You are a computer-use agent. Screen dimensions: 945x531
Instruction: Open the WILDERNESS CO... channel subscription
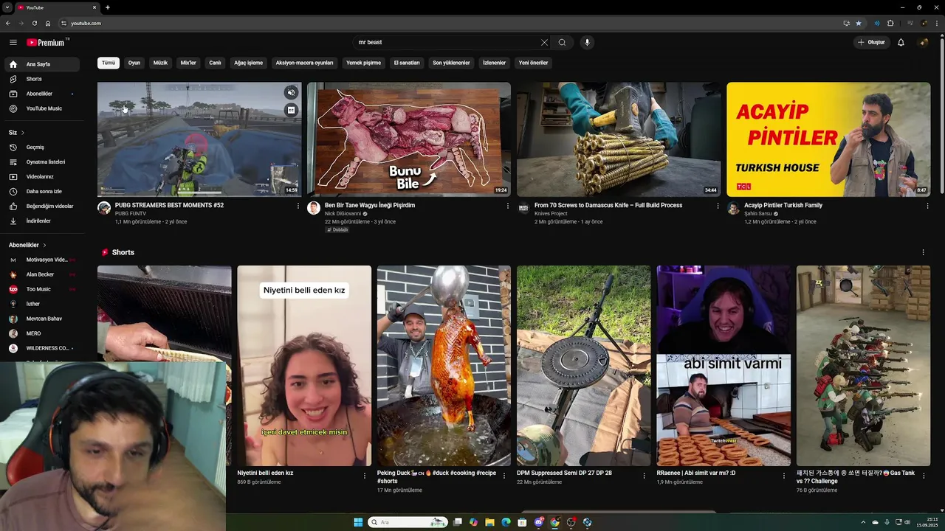click(42, 348)
